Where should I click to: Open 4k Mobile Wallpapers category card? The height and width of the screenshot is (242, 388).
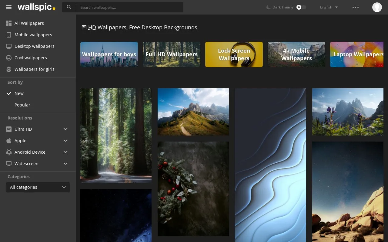[296, 54]
